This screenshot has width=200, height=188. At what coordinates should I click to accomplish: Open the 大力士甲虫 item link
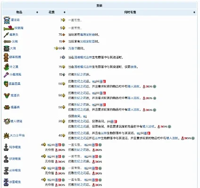[x=17, y=135]
